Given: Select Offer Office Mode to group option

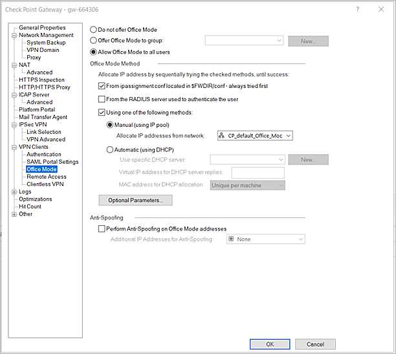Looking at the screenshot, I should coord(93,40).
